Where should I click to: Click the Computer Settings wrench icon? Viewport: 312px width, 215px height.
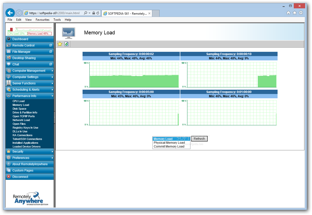(x=9, y=77)
